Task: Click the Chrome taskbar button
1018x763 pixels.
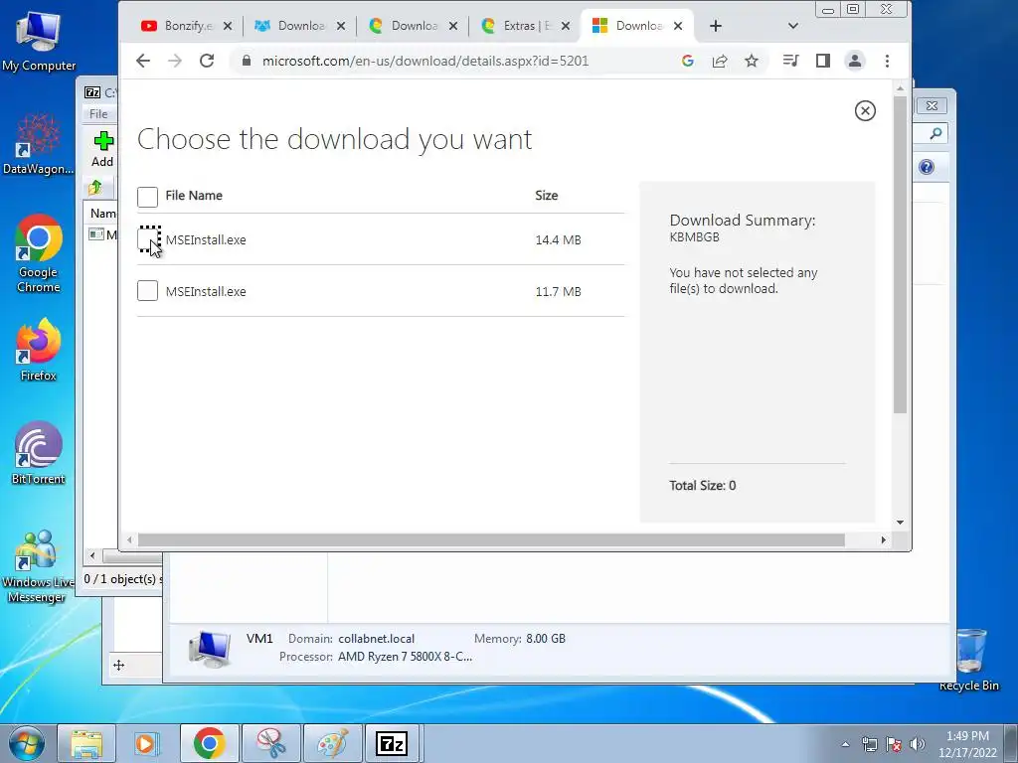Action: [x=209, y=743]
